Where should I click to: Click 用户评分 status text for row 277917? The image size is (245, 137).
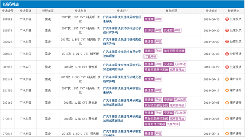point(236,134)
